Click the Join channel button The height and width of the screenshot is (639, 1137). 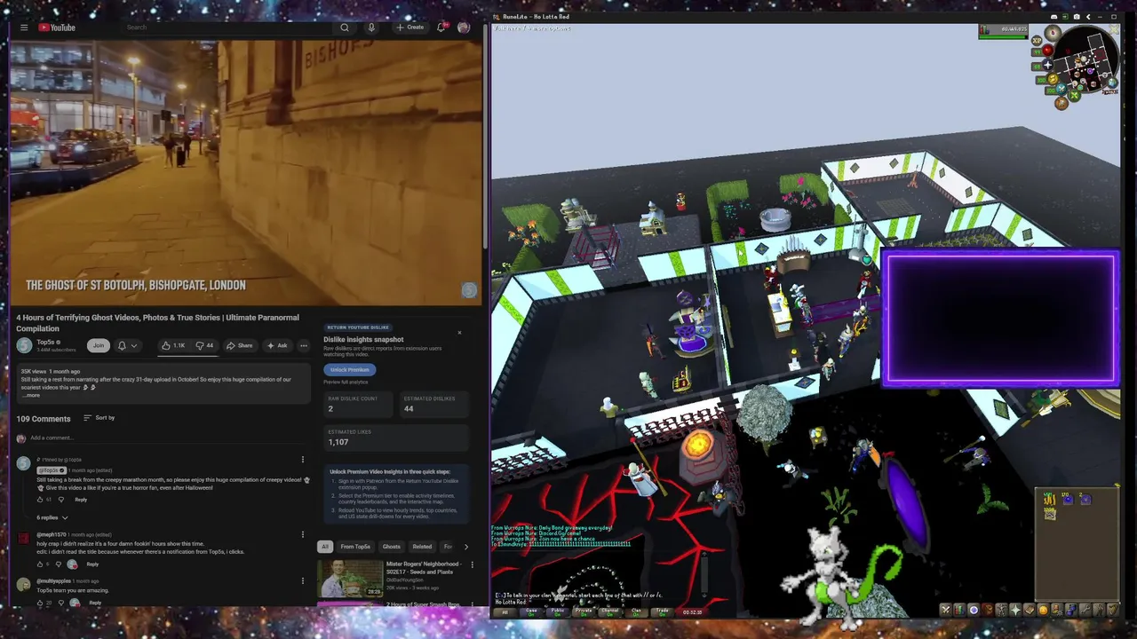point(99,345)
